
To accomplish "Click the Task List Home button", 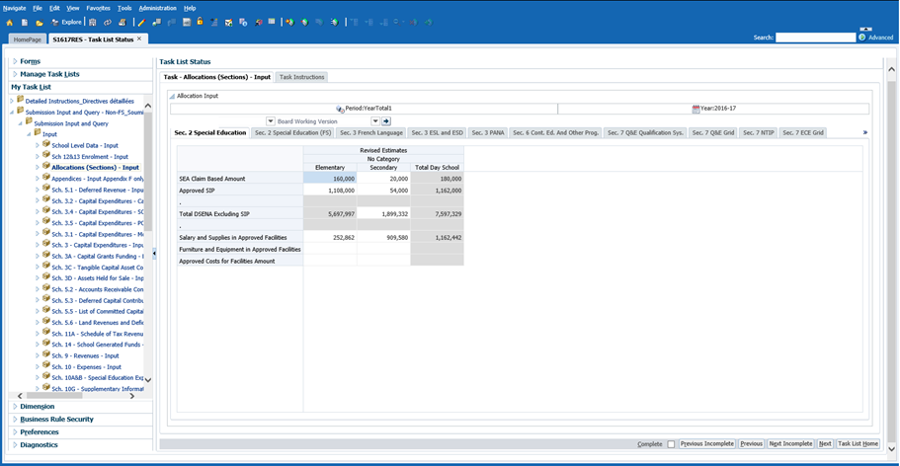I will tap(858, 444).
